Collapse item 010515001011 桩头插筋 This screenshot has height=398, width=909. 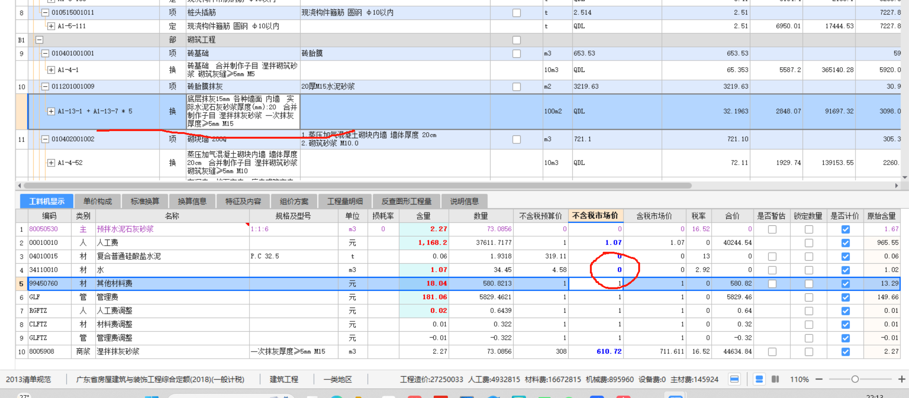45,13
